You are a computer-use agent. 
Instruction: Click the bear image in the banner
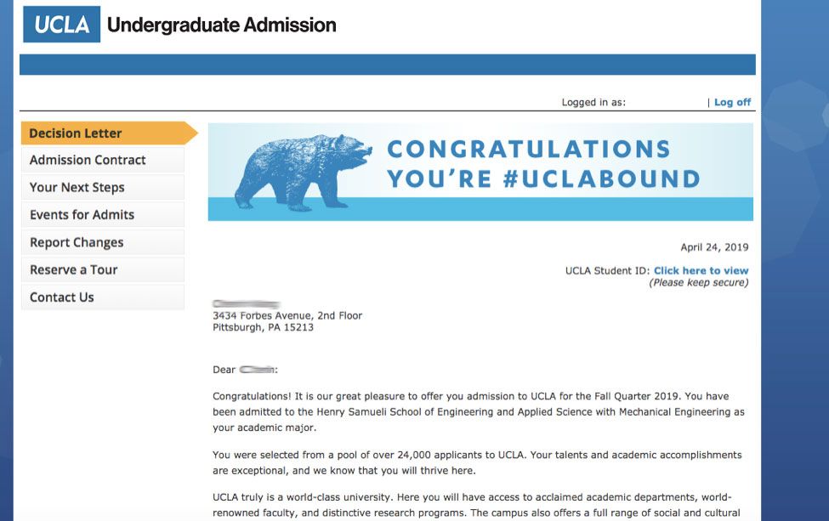pyautogui.click(x=304, y=171)
